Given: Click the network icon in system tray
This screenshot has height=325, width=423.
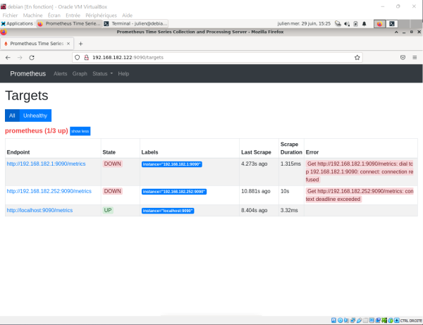Looking at the screenshot, I should click(x=338, y=24).
